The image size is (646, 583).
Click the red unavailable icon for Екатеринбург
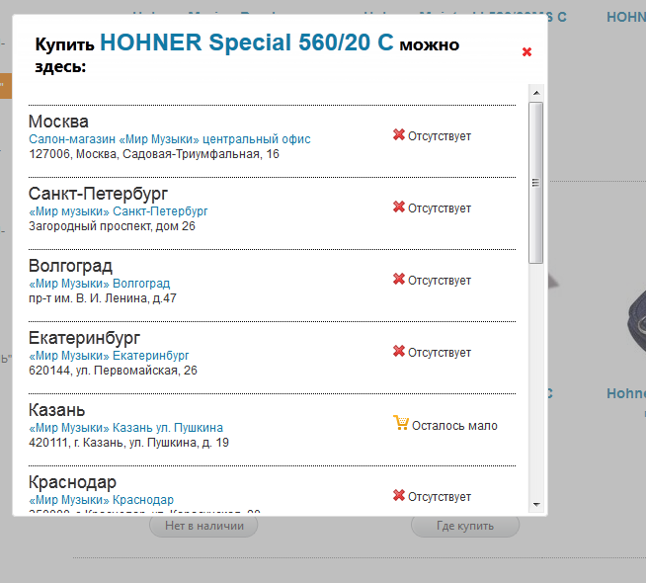399,352
